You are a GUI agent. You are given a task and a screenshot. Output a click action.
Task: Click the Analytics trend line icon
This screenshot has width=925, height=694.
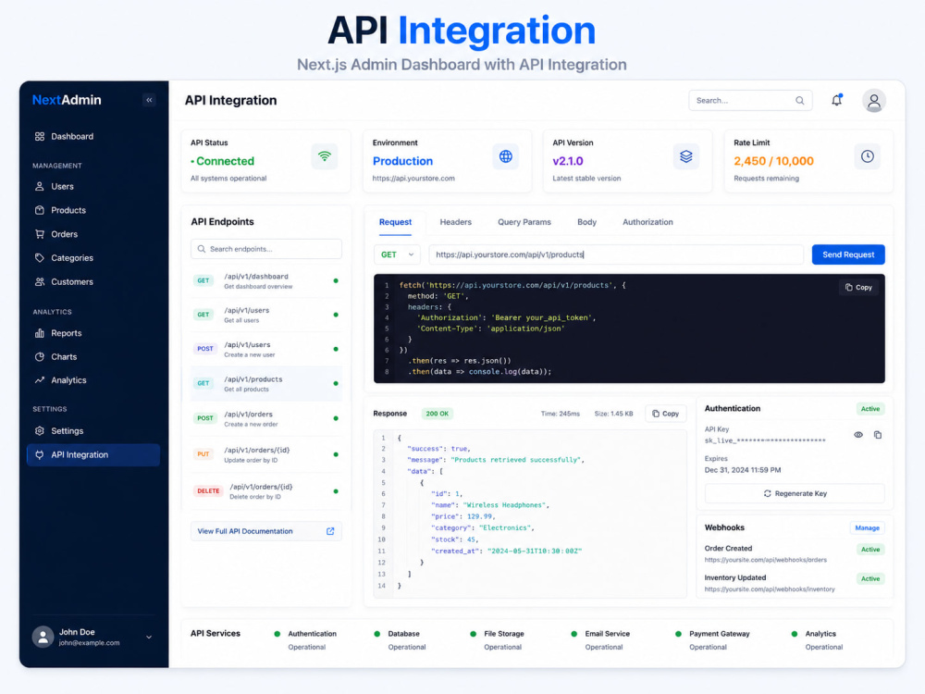[40, 380]
